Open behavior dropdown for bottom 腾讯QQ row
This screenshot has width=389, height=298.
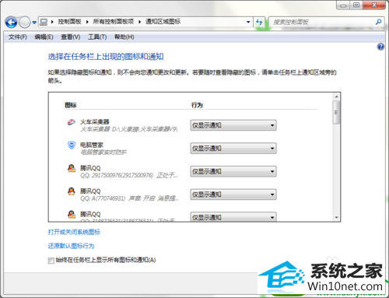click(x=233, y=217)
